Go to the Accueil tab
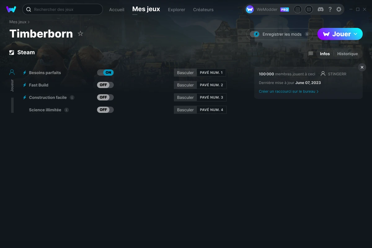This screenshot has width=372, height=248. click(x=117, y=10)
